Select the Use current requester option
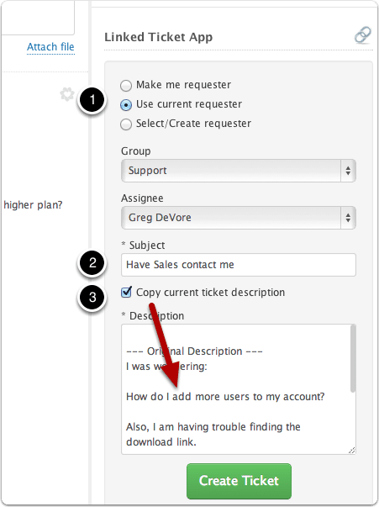The width and height of the screenshot is (379, 507). 126,105
